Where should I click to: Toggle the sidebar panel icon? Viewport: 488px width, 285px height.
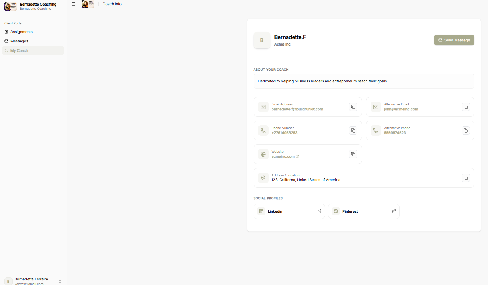[73, 4]
